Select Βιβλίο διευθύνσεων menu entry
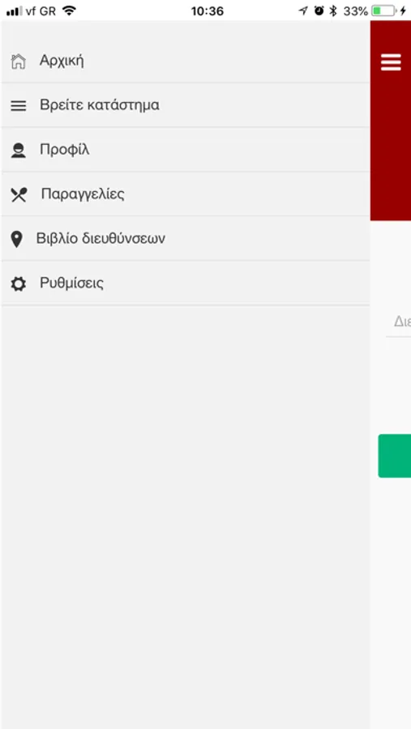This screenshot has width=411, height=729. coord(186,238)
